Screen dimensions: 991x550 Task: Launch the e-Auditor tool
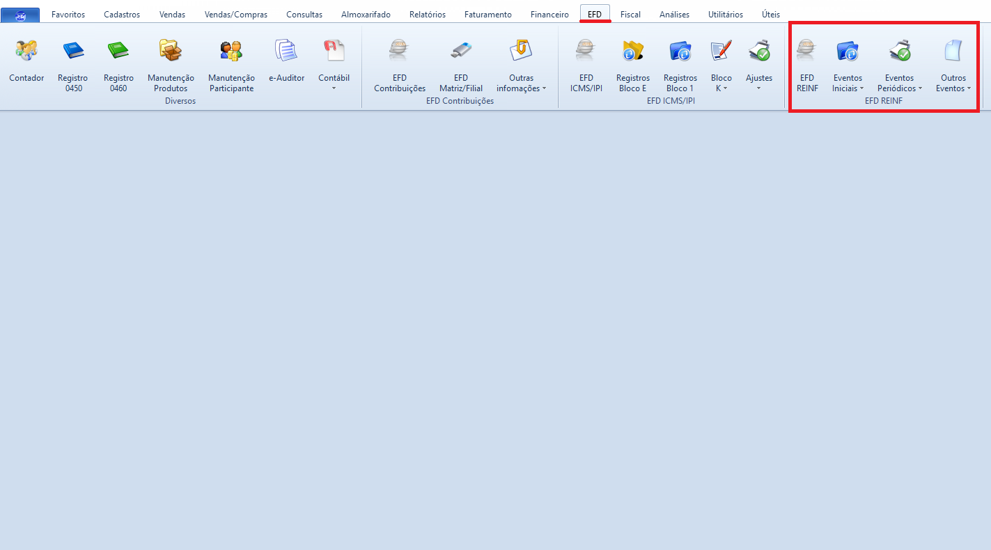point(286,52)
